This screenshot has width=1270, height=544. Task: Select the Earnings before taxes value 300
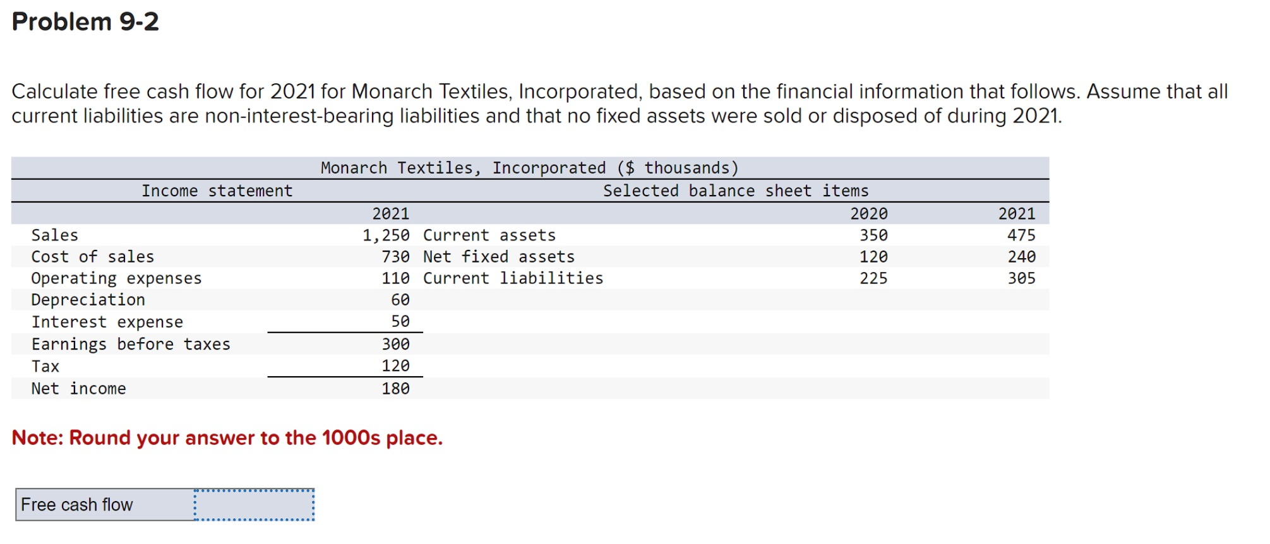pyautogui.click(x=397, y=343)
